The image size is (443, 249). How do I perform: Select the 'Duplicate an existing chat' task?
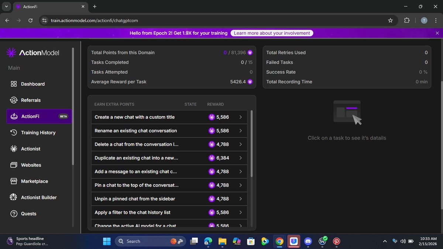click(169, 158)
